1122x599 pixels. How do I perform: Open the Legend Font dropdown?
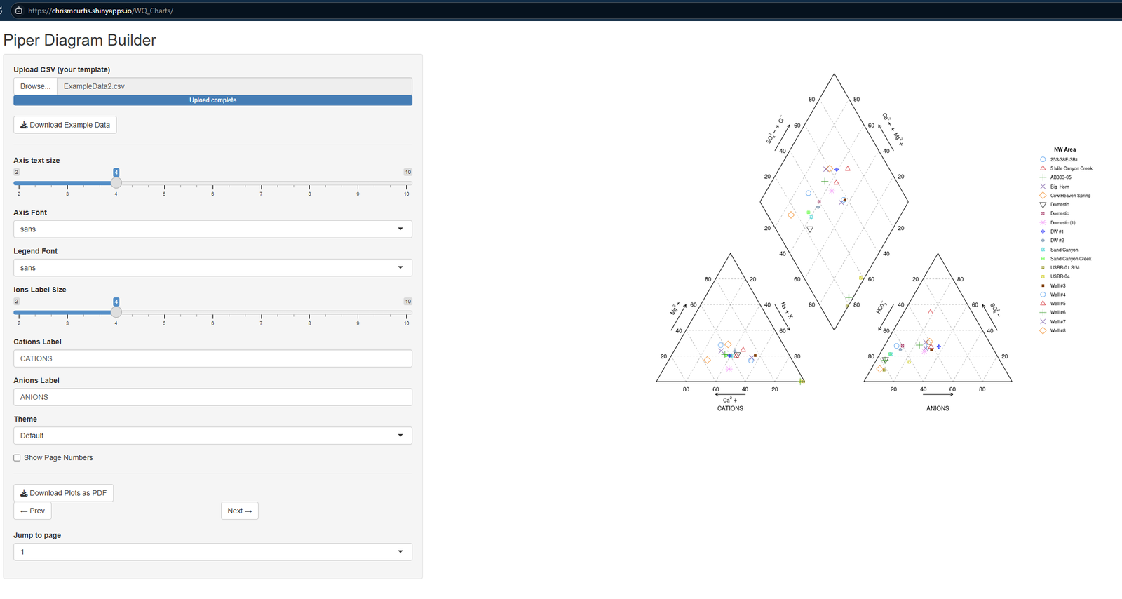213,268
